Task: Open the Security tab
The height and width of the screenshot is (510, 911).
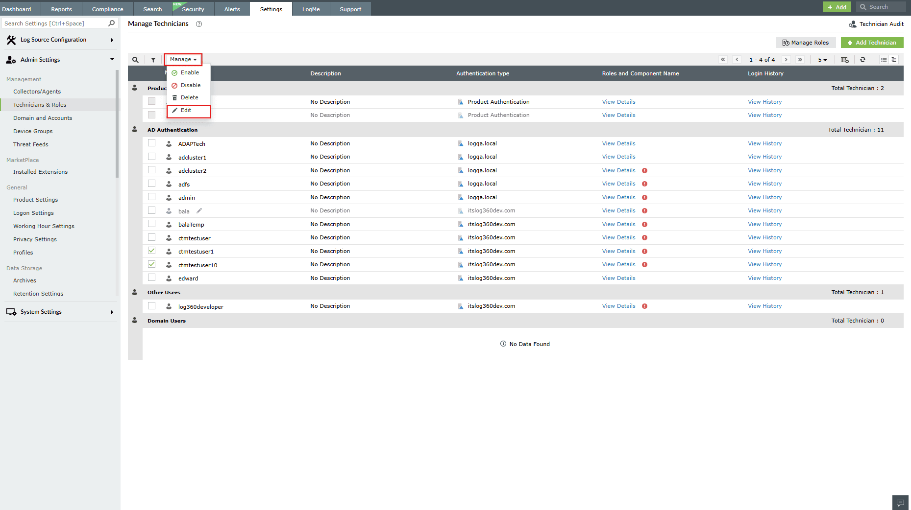Action: 193,9
